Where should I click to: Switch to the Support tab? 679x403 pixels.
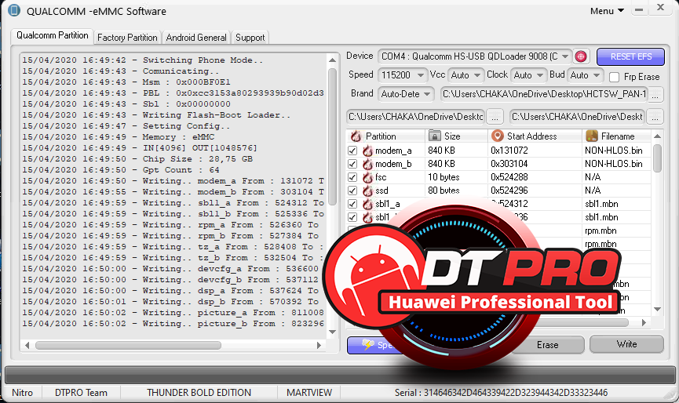[x=250, y=38]
